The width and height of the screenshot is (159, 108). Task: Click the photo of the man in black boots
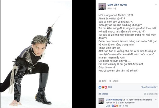pyautogui.click(x=36, y=54)
